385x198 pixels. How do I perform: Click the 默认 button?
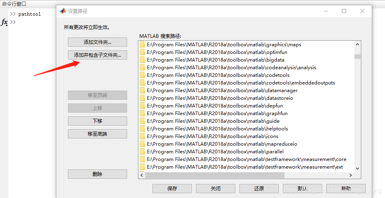303,188
